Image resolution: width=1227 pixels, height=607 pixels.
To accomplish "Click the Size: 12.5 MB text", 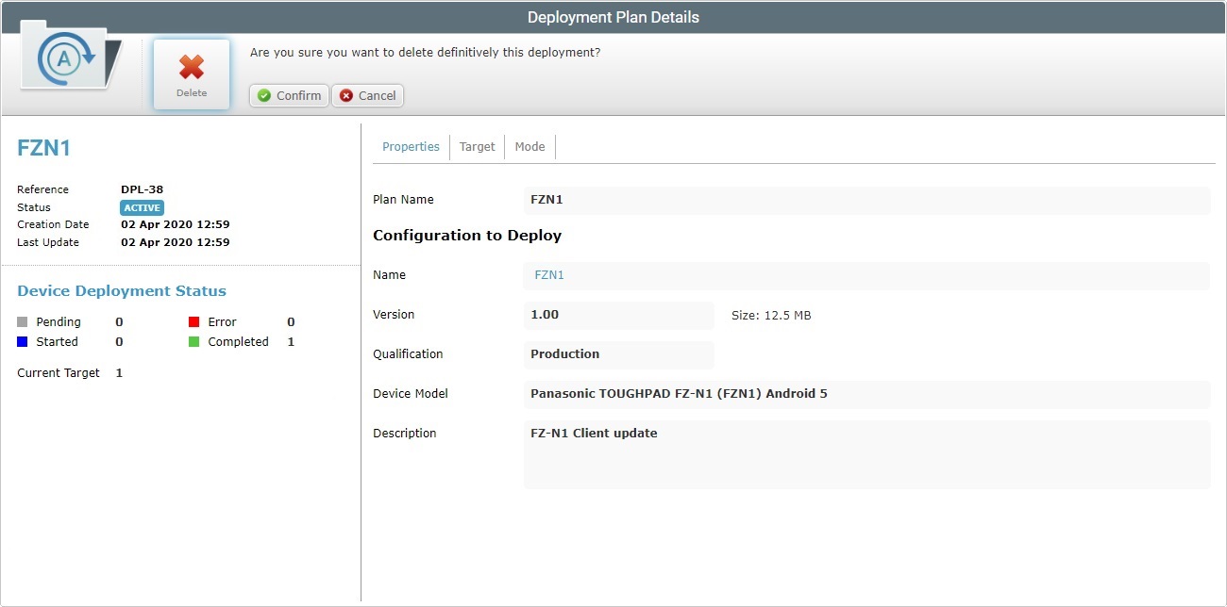I will click(771, 316).
